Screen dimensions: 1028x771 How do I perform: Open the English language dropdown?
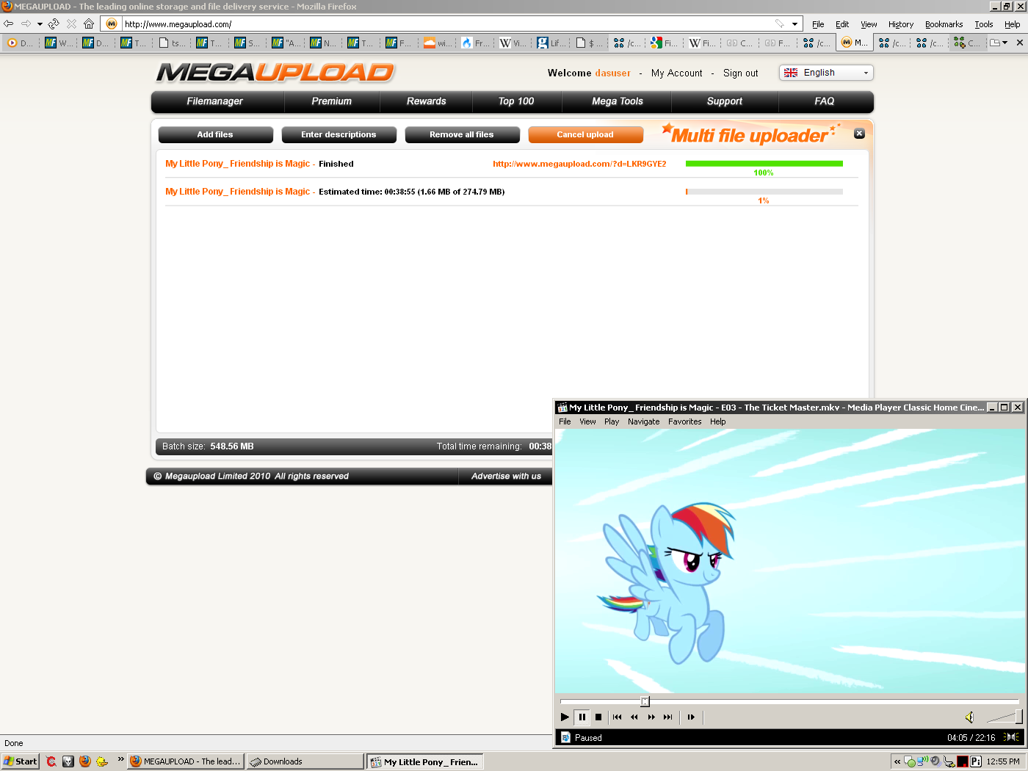click(x=826, y=73)
